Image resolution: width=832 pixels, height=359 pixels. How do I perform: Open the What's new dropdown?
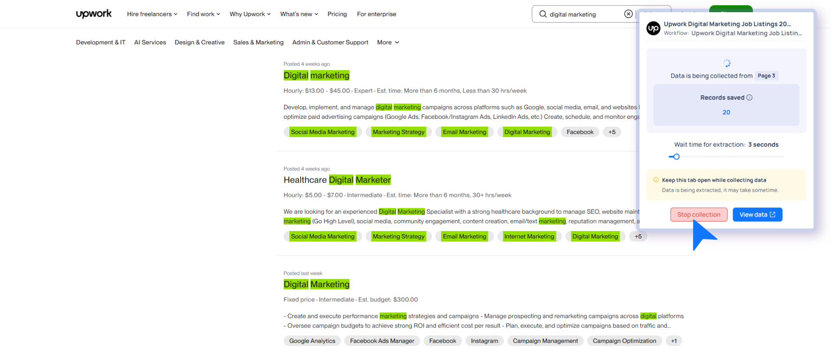299,14
